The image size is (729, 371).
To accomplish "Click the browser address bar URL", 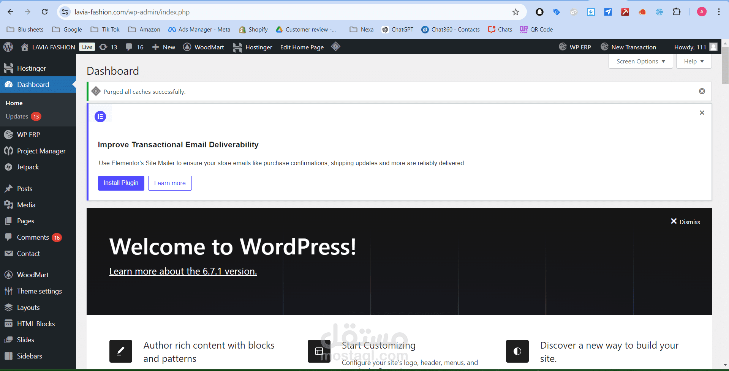I will pyautogui.click(x=132, y=12).
